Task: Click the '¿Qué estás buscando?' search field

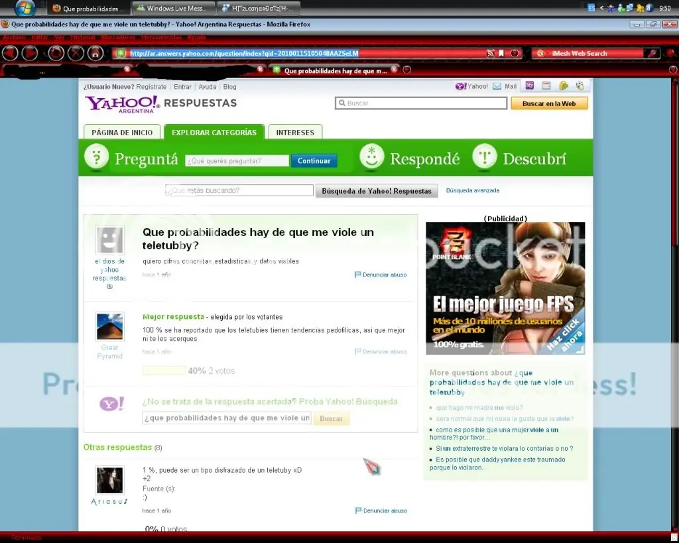Action: tap(239, 190)
